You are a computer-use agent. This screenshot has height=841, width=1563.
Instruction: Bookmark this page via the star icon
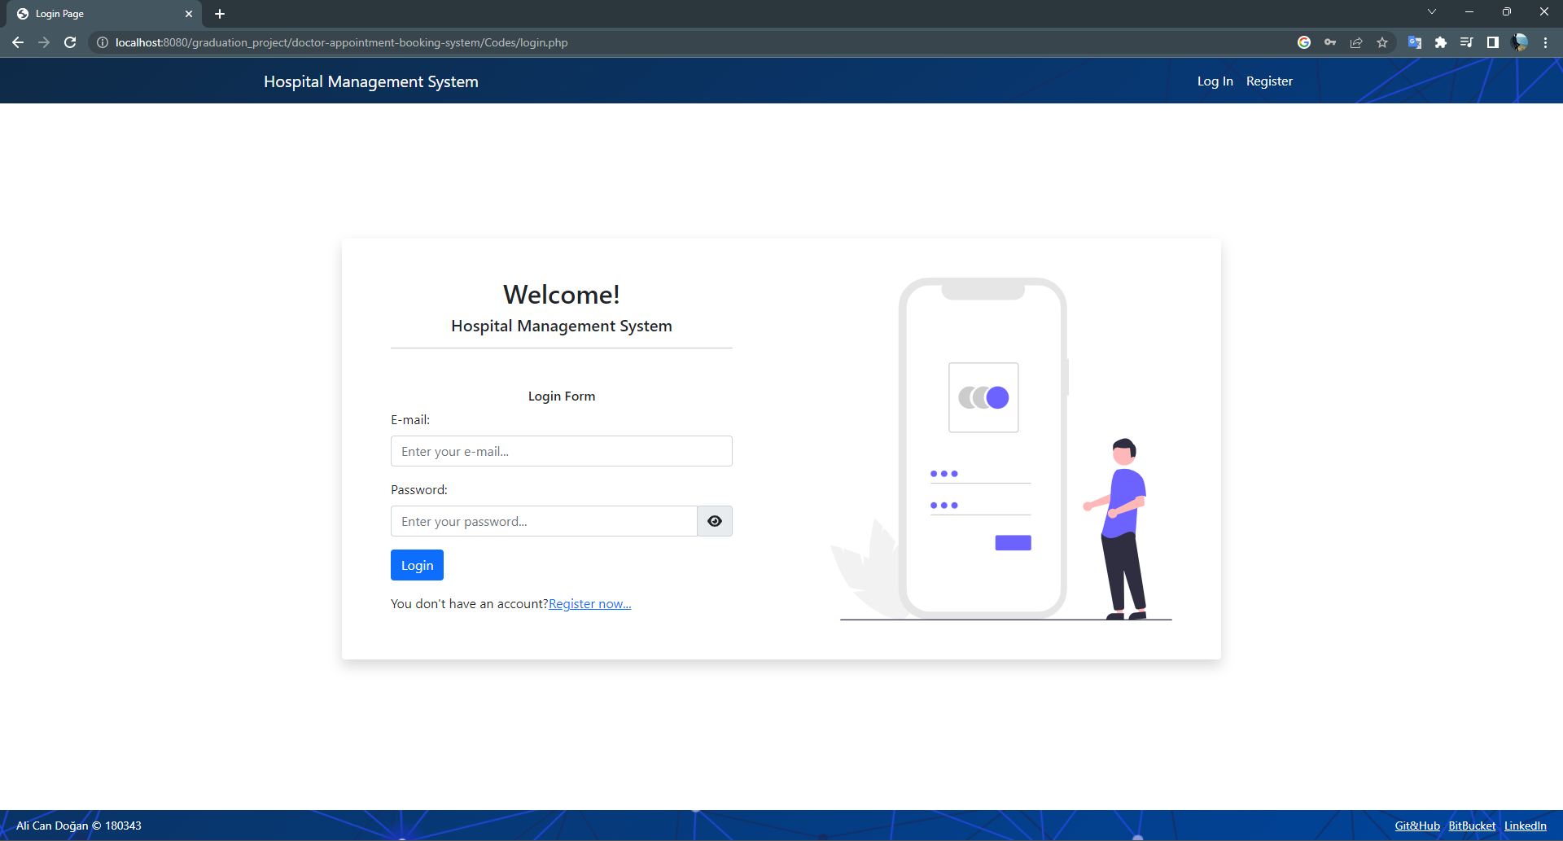tap(1381, 42)
